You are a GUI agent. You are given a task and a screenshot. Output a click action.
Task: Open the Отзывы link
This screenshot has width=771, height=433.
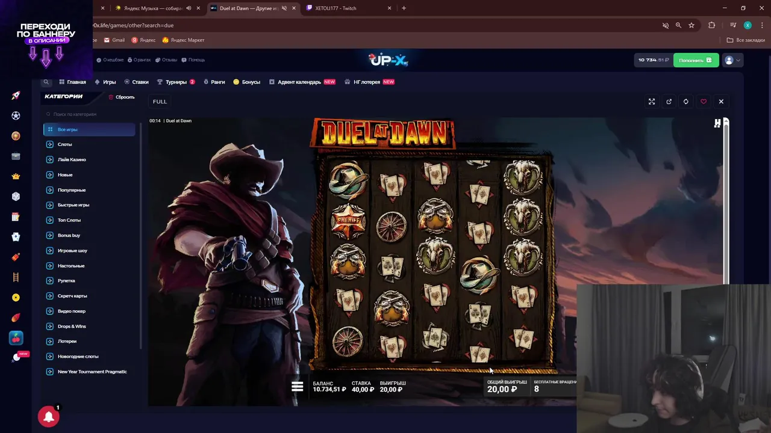(166, 60)
